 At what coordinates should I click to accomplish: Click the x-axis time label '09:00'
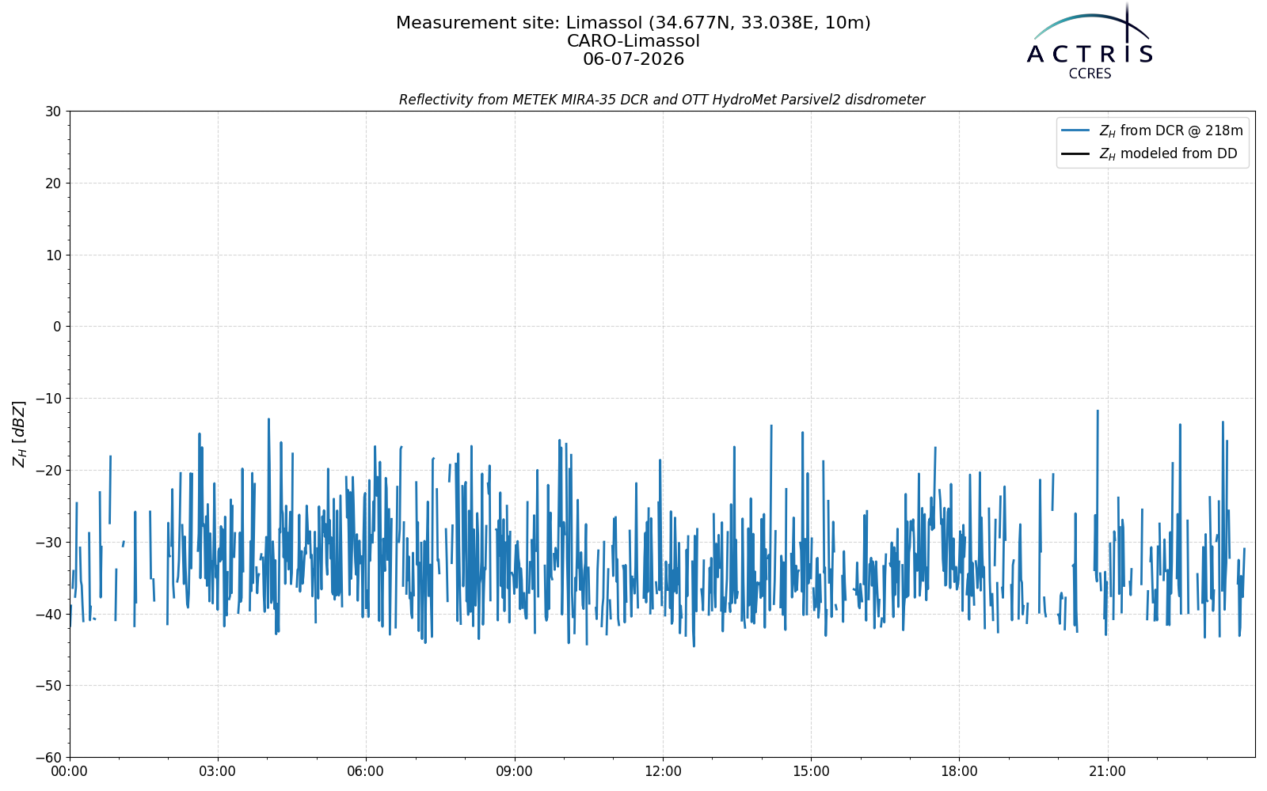[515, 771]
